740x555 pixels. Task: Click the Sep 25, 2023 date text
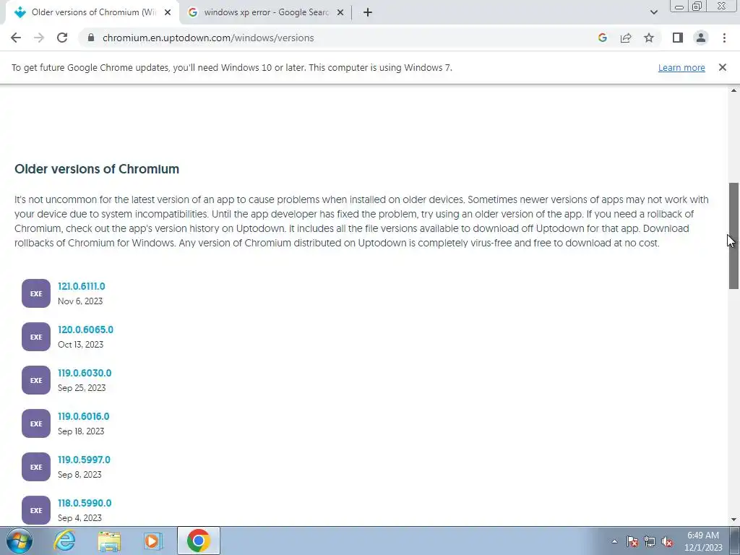coord(82,388)
